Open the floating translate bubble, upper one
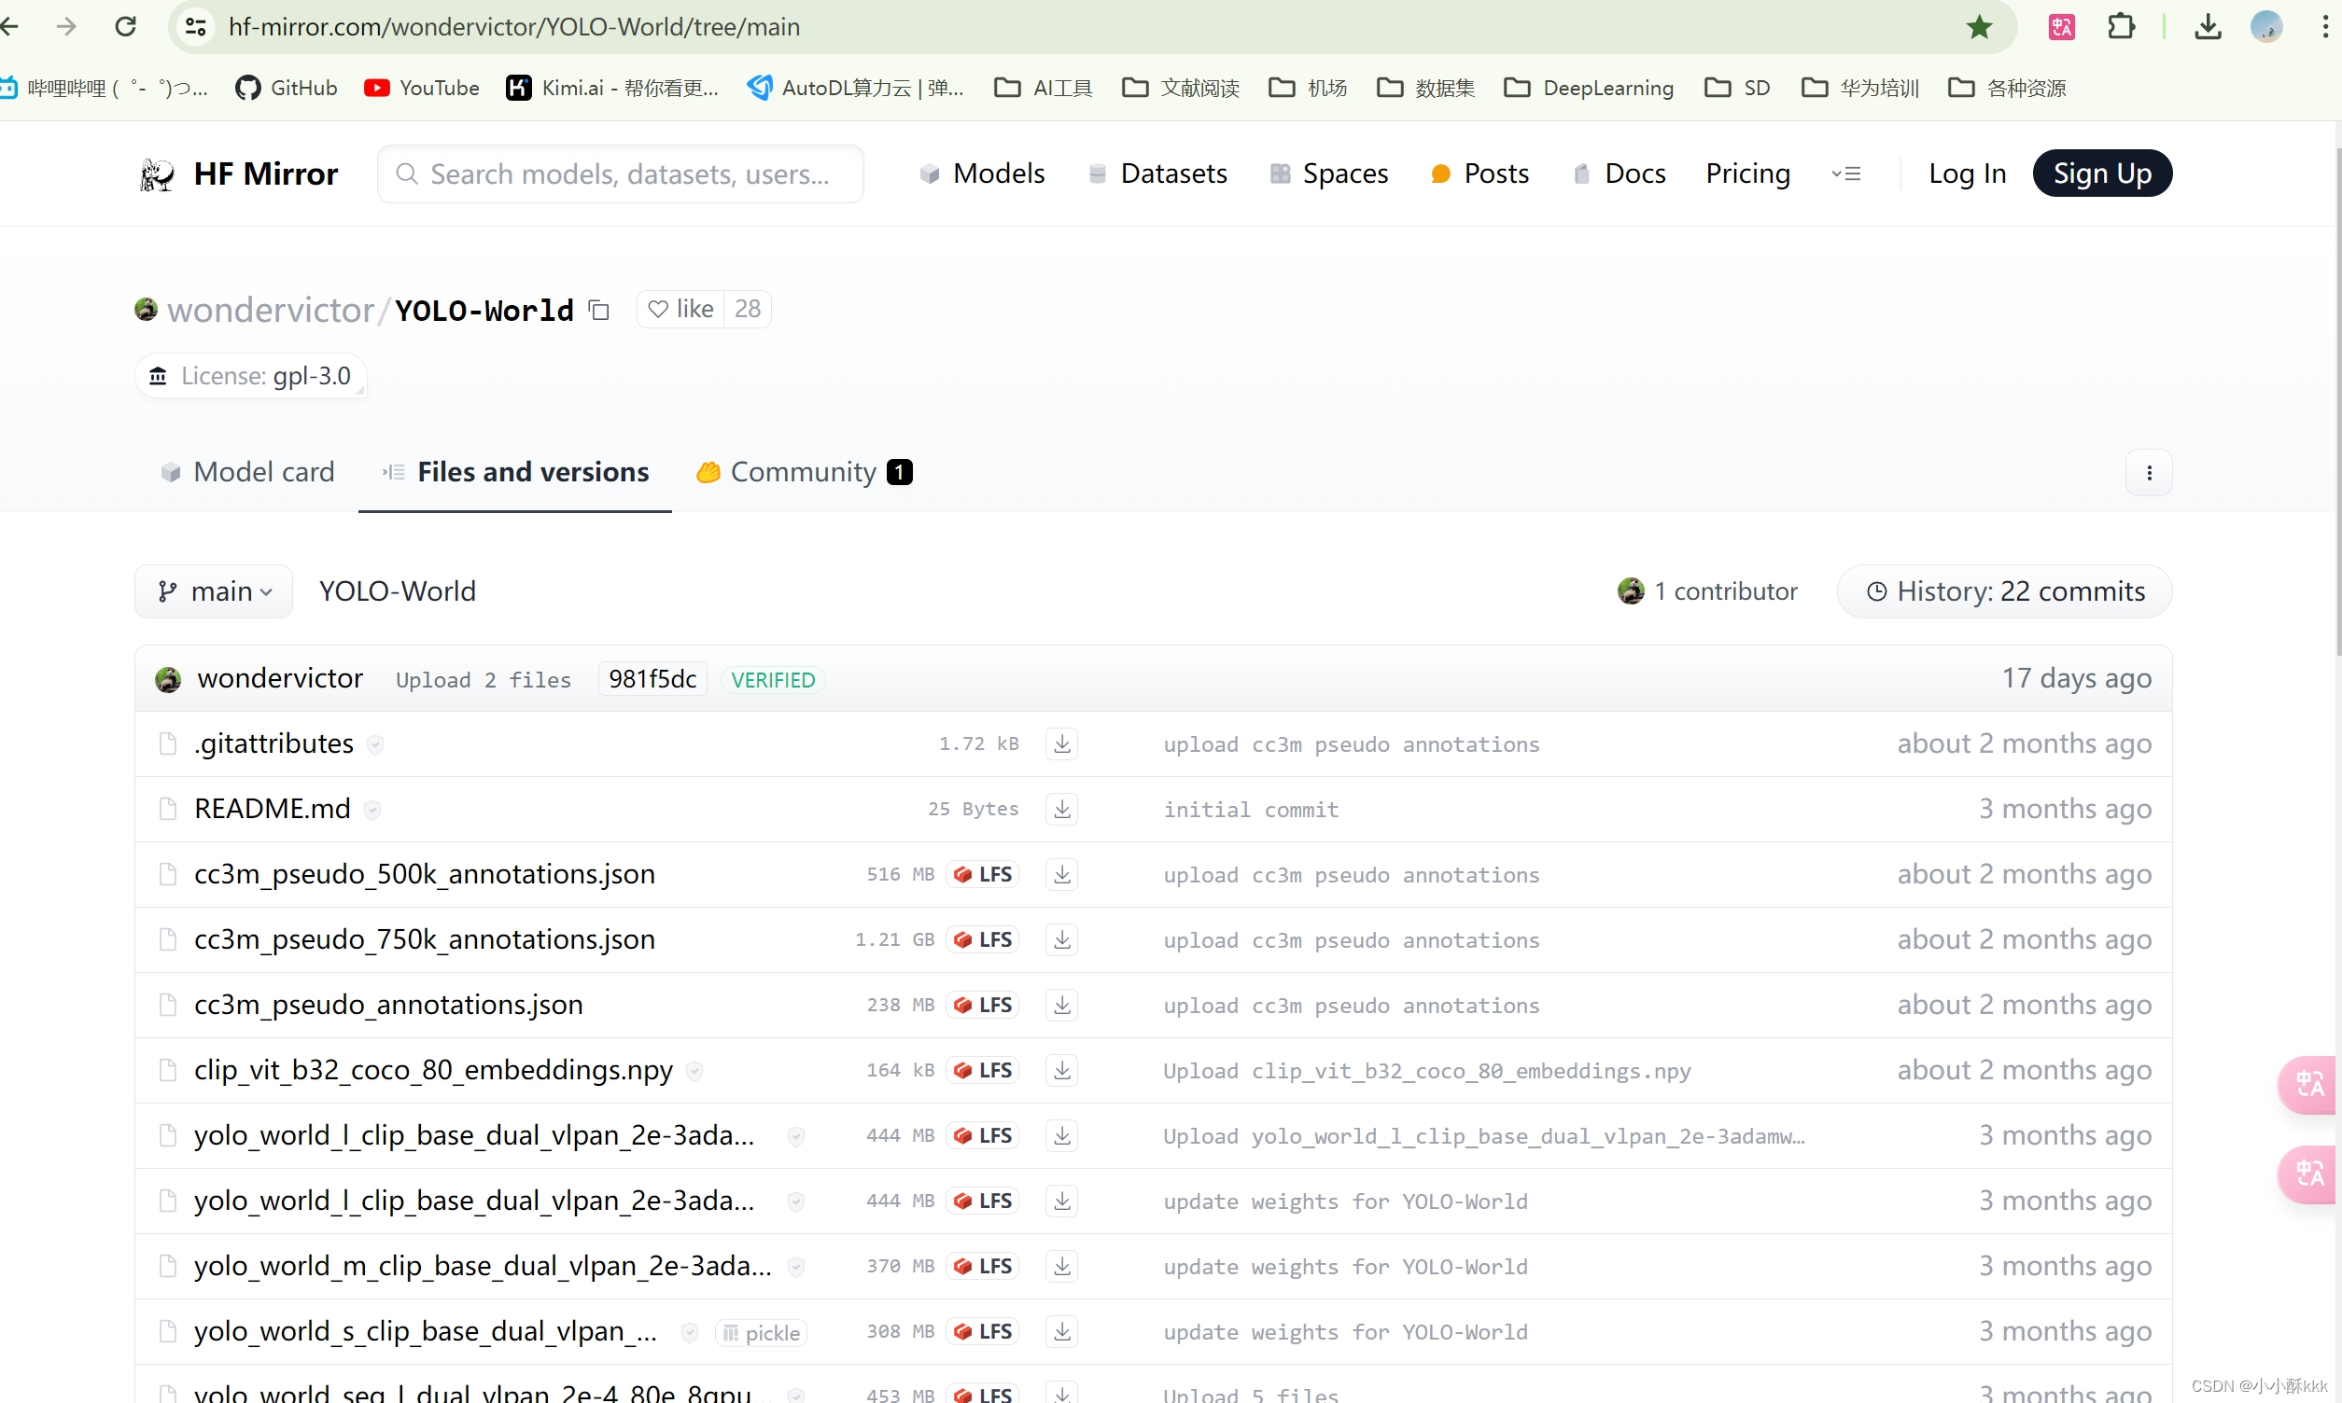 pyautogui.click(x=2309, y=1083)
